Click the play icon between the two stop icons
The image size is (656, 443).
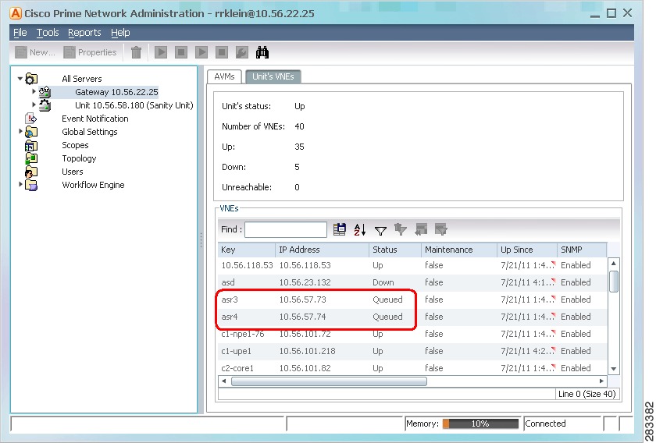pyautogui.click(x=201, y=52)
